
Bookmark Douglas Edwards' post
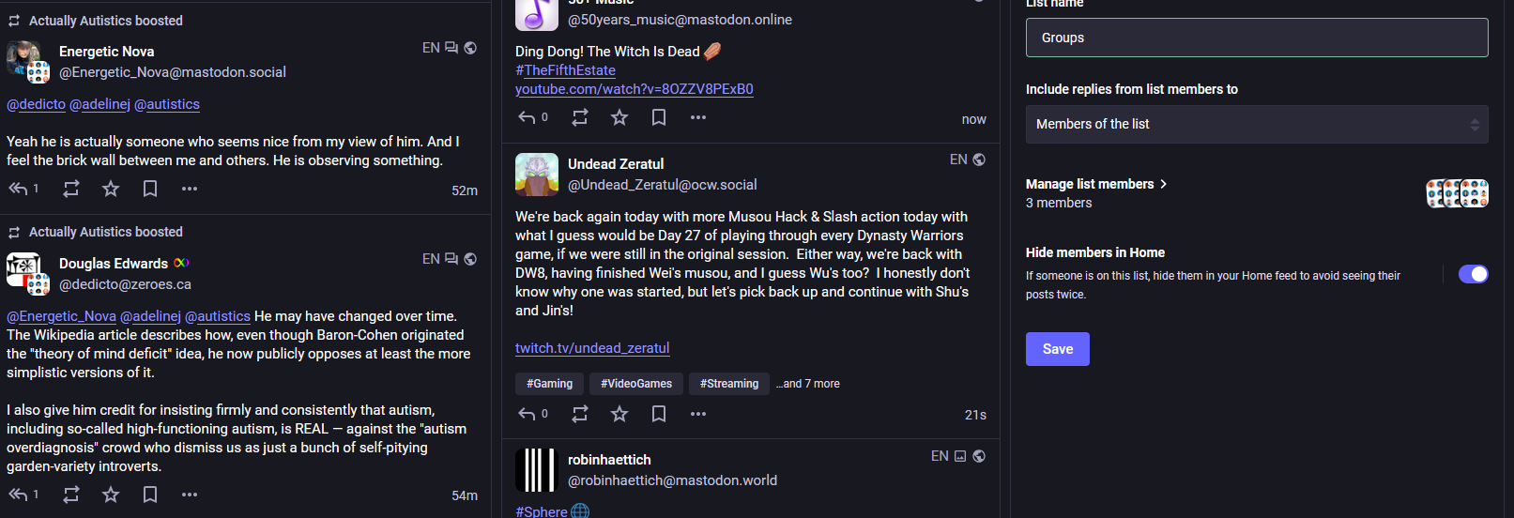click(150, 495)
